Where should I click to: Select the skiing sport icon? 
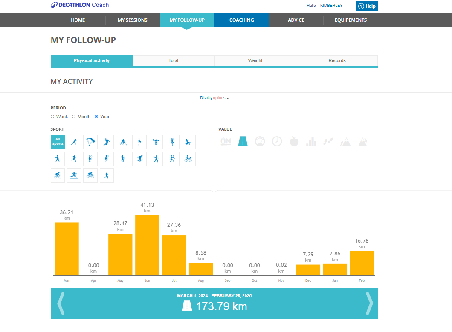(139, 159)
